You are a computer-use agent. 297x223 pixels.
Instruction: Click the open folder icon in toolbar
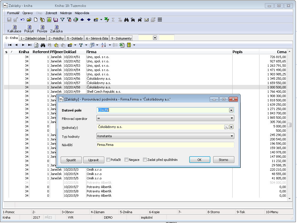click(29, 20)
